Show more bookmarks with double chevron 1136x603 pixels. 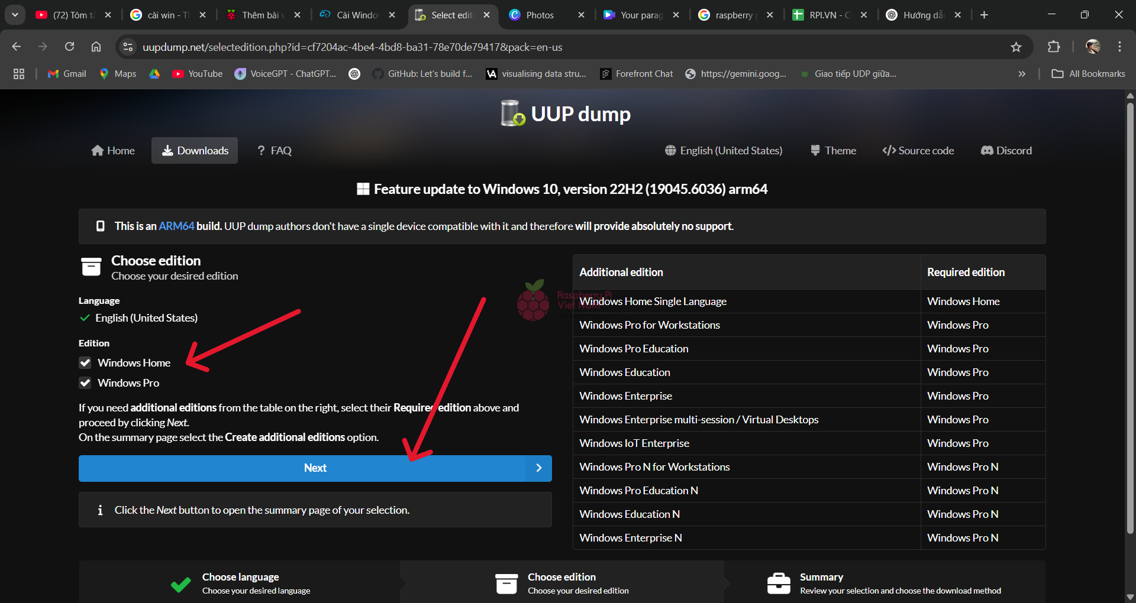point(1022,74)
